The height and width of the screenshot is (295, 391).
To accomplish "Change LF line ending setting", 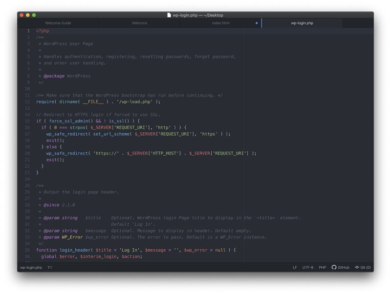I will [x=295, y=267].
